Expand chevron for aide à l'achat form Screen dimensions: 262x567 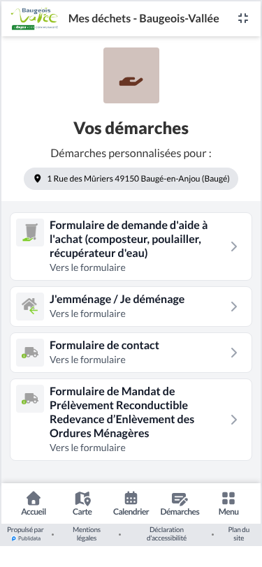click(234, 246)
